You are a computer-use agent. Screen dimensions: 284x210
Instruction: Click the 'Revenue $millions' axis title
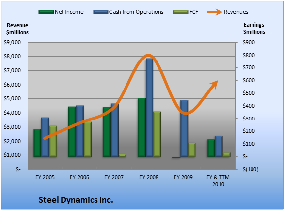point(17,29)
